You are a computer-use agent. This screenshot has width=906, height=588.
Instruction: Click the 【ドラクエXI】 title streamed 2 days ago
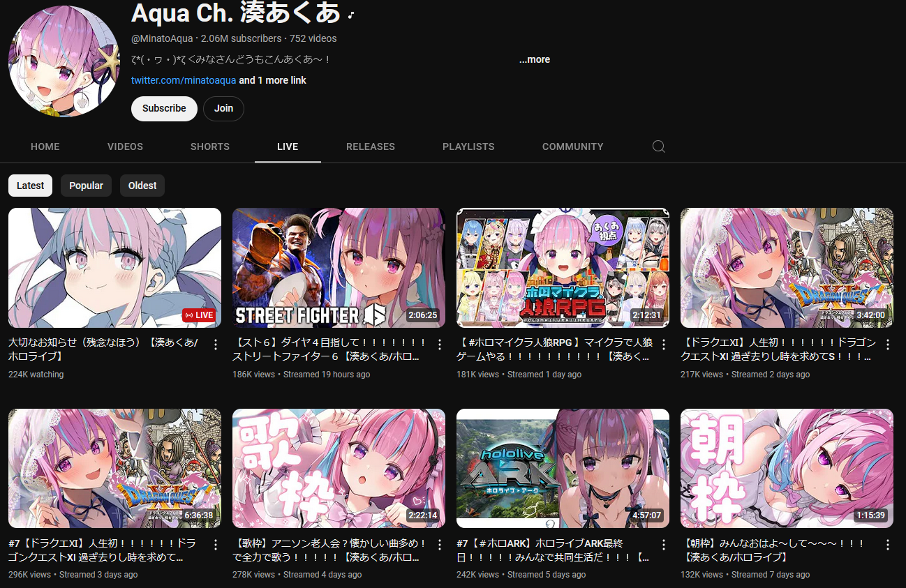click(778, 350)
